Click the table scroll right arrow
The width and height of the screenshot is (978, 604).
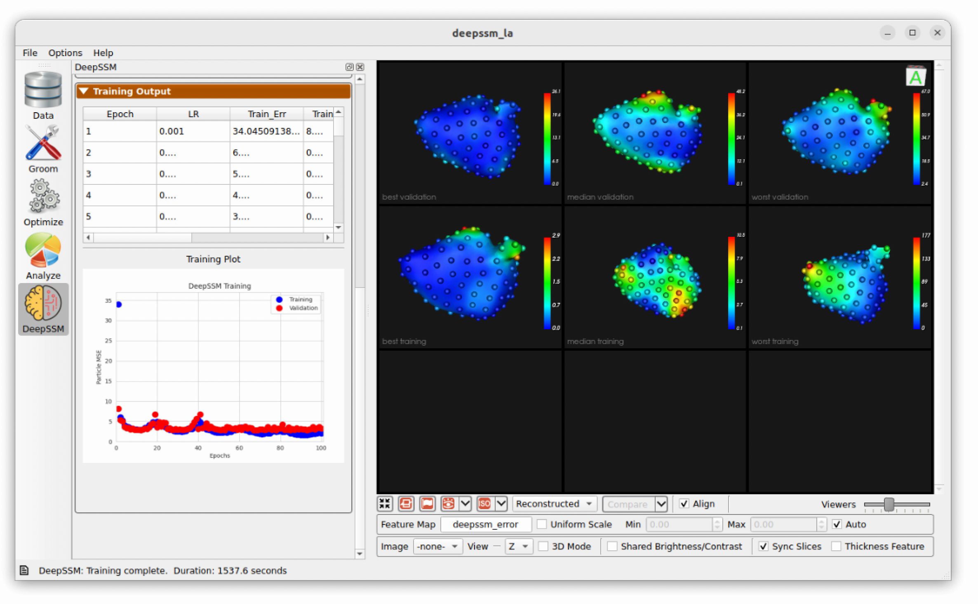click(328, 238)
